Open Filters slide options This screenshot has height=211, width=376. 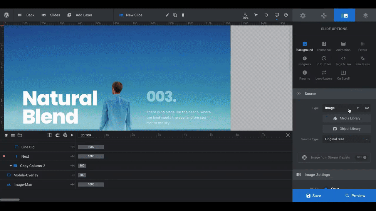[362, 47]
